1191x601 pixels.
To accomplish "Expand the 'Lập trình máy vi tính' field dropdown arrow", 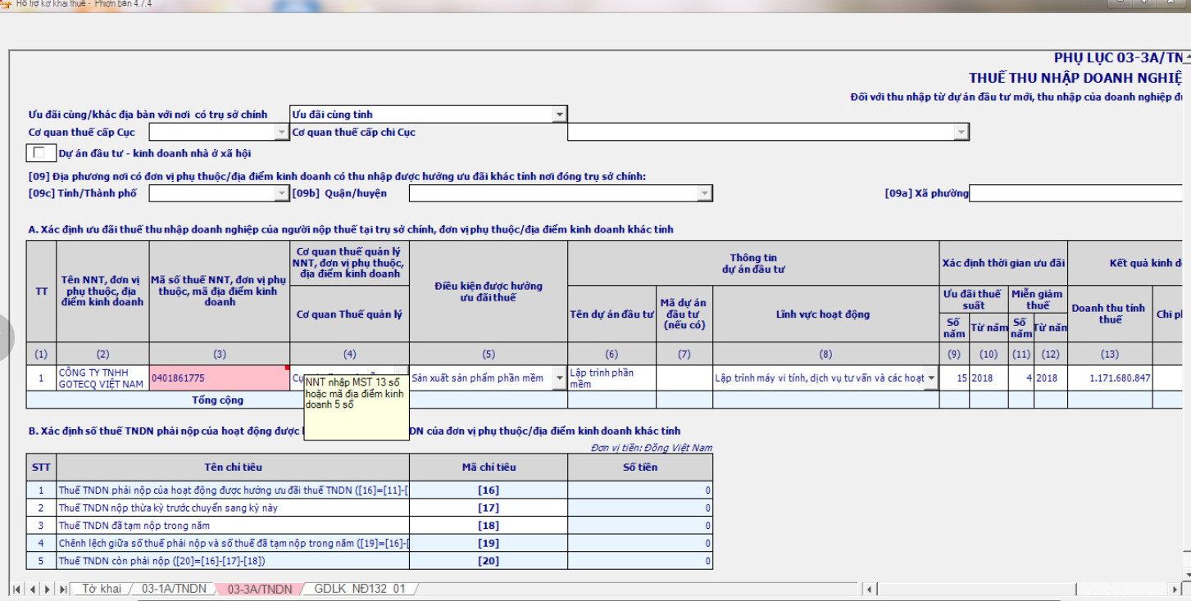I will [x=931, y=378].
